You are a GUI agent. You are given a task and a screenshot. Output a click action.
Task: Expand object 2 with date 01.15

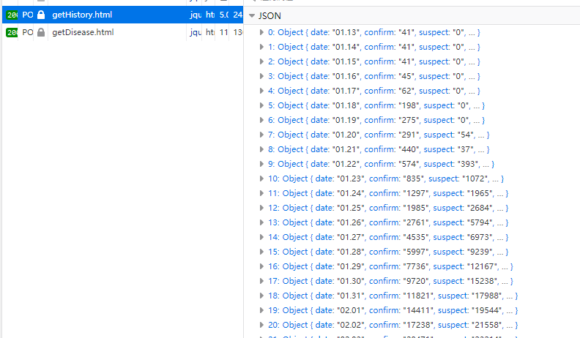(261, 61)
